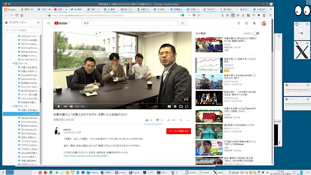The image size is (311, 175).
Task: Seek on the video progress bar
Action: coord(122,103)
